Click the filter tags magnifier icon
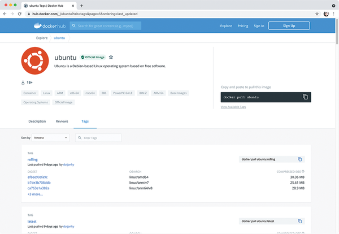339x234 pixels. 80,138
